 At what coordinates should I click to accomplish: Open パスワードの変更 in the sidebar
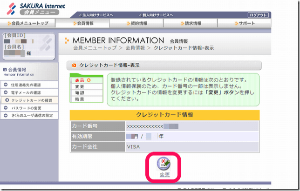click(x=28, y=108)
